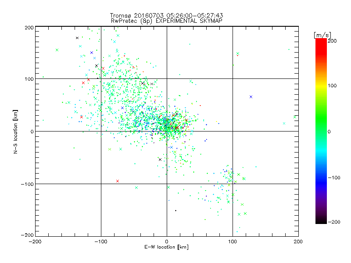351x263 pixels.
Task: Click the "-200" tick label on the E-W axis
Action: click(35, 242)
